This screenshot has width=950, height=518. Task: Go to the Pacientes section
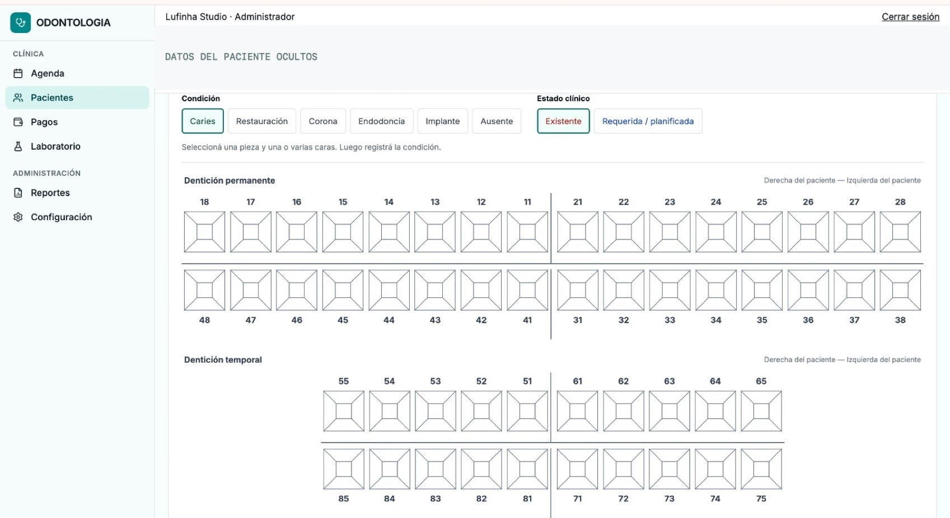77,98
